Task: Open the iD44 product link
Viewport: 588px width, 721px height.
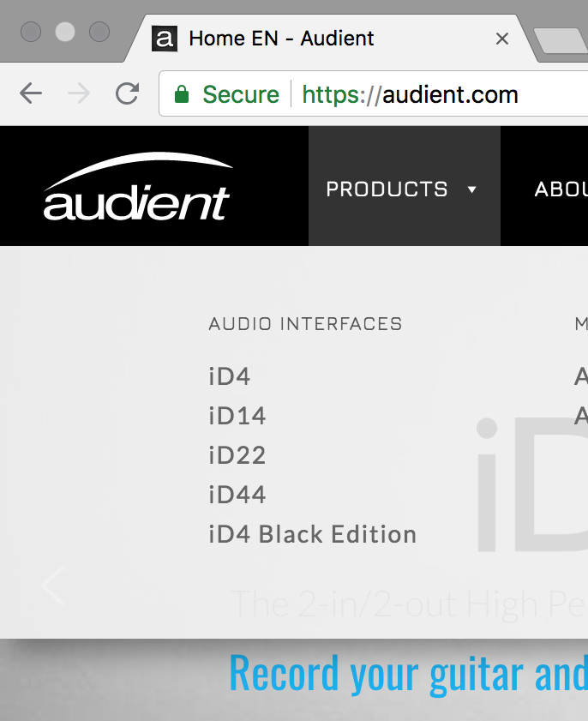Action: click(237, 495)
